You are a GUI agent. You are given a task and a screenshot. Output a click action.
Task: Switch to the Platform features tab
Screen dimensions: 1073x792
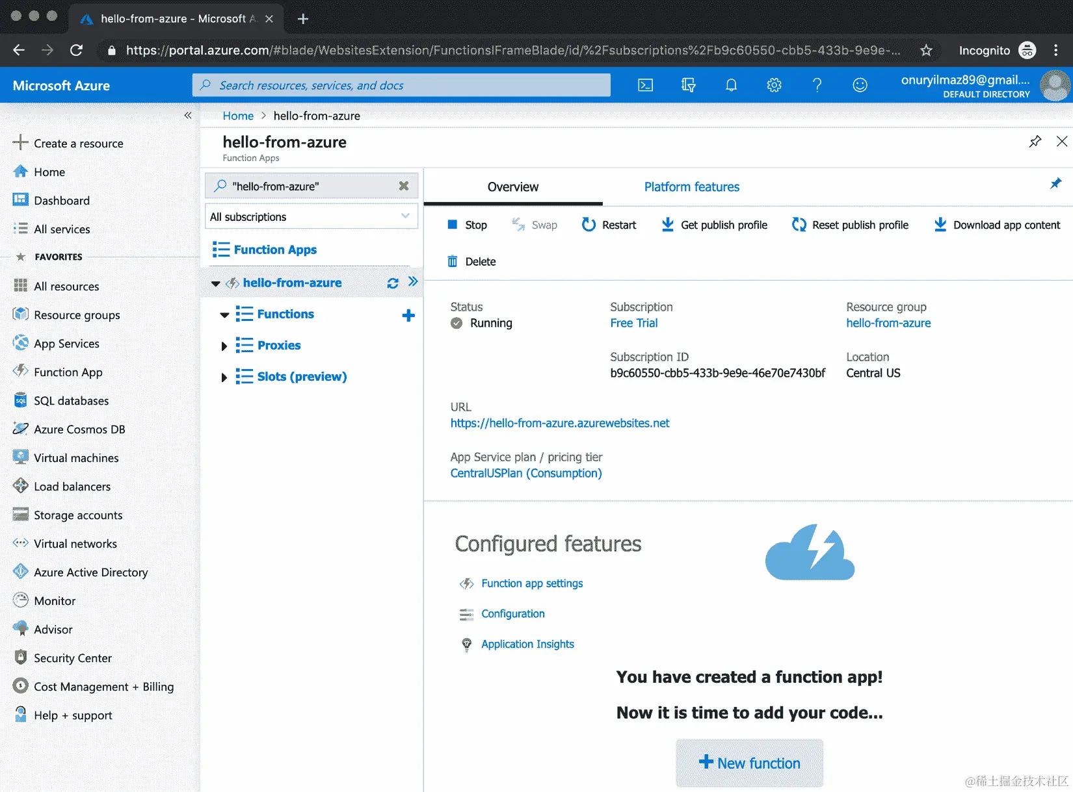pos(691,186)
